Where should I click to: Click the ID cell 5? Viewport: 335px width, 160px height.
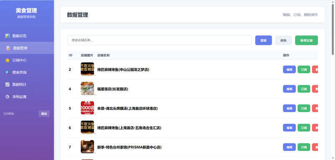[x=70, y=108]
